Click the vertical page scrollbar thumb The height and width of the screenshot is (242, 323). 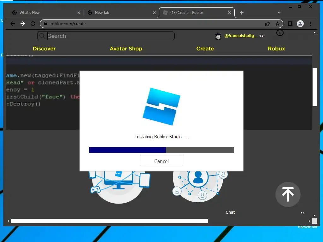click(x=314, y=87)
